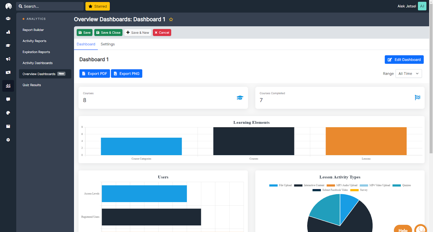This screenshot has height=232, width=433.
Task: Open Activity Reports
Action: tap(34, 41)
